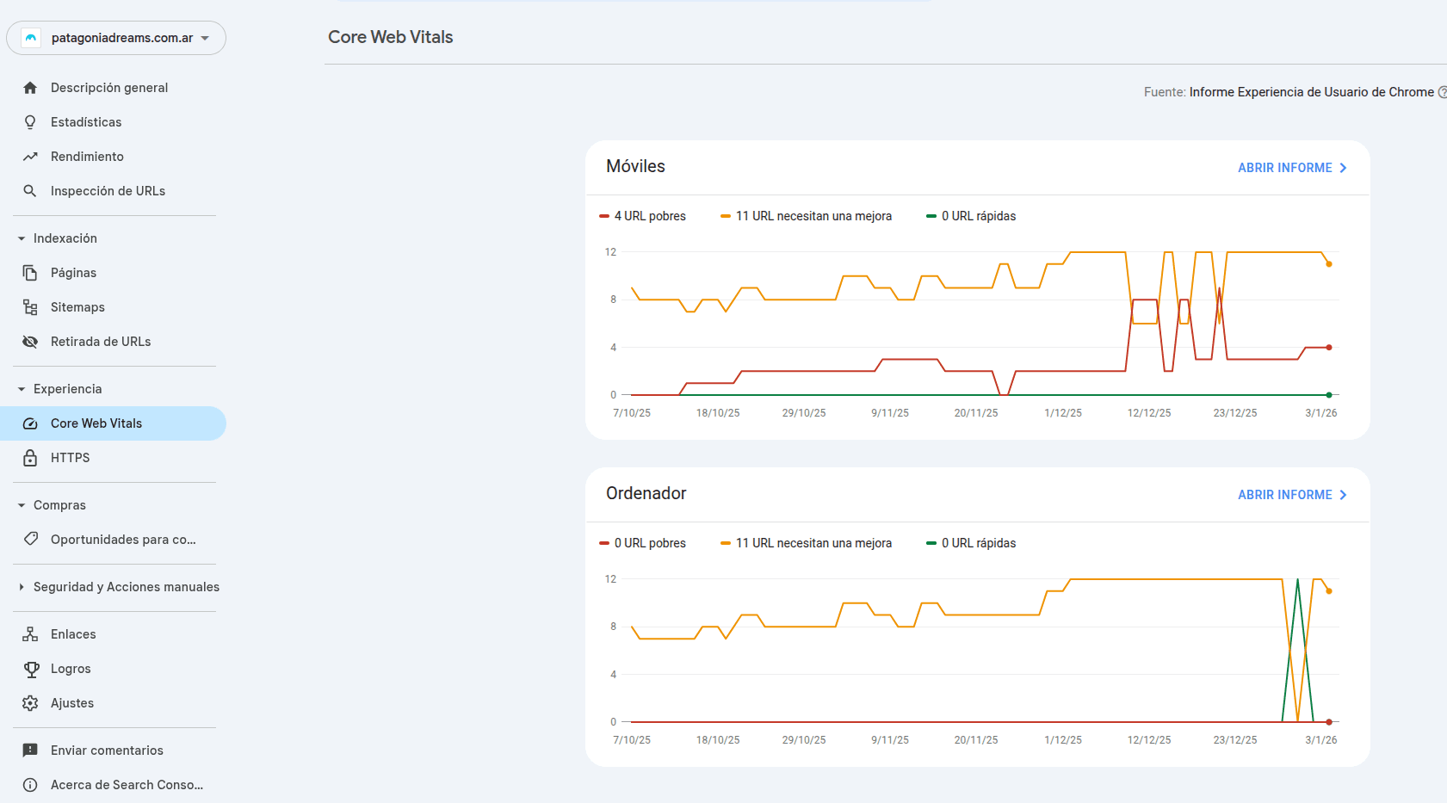1447x803 pixels.
Task: Click Móviles legend '11 URL necesitan una mejora'
Action: coord(806,216)
